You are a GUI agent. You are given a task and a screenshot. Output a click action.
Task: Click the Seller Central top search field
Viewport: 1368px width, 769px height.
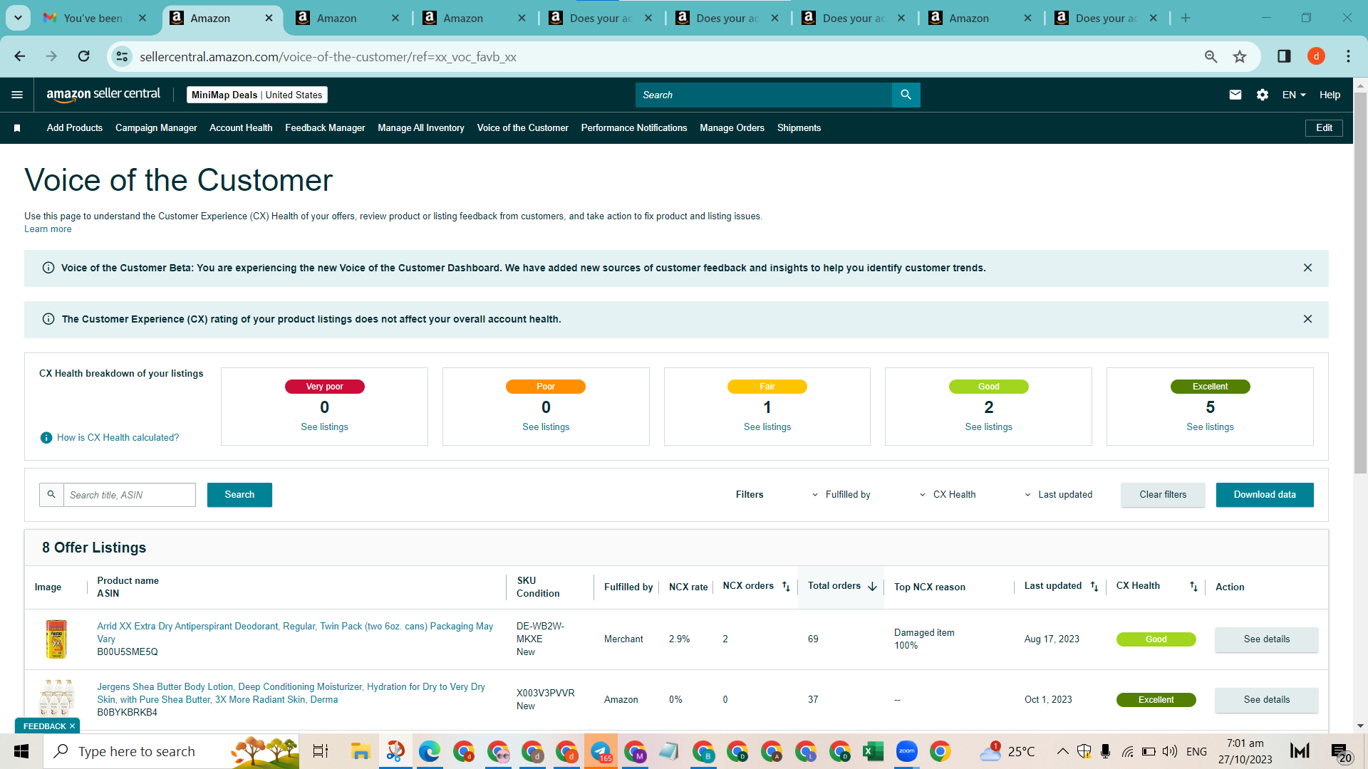click(x=764, y=95)
